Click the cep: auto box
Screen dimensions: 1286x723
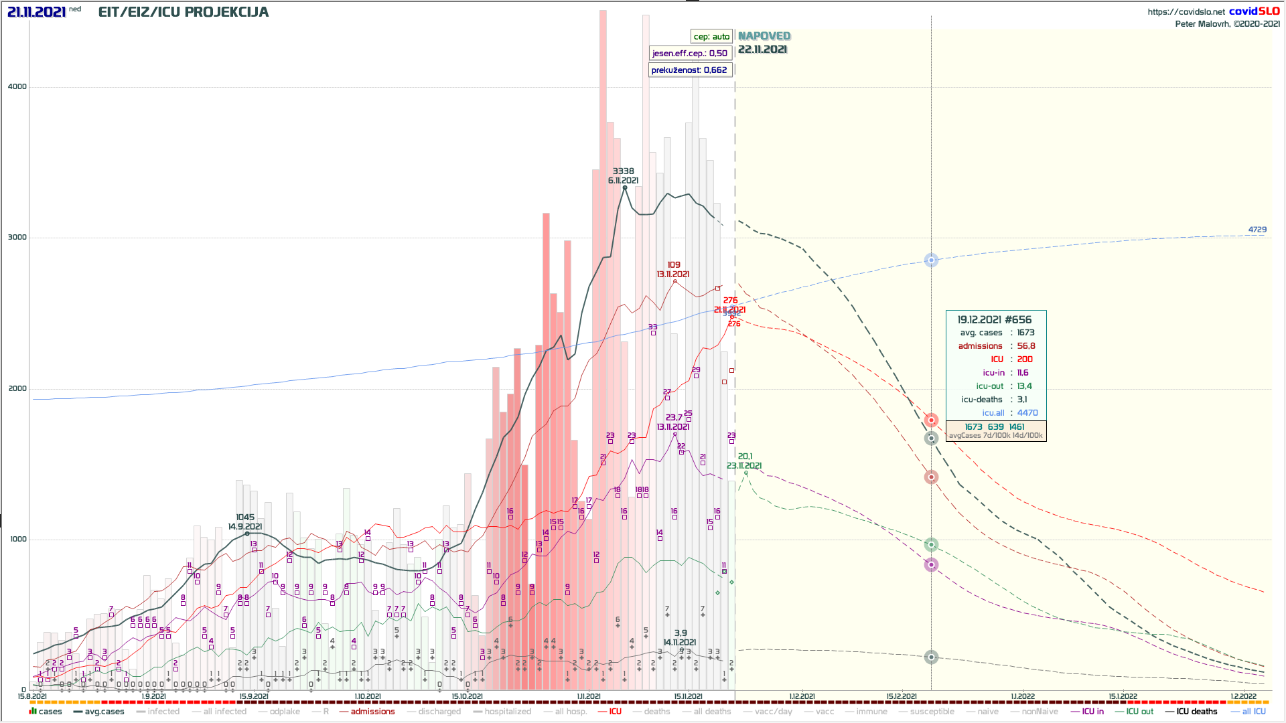tap(711, 37)
